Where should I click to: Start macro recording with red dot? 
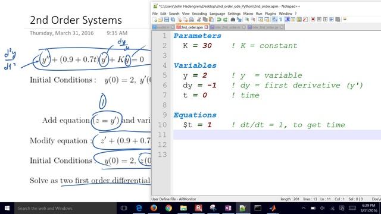(x=313, y=20)
